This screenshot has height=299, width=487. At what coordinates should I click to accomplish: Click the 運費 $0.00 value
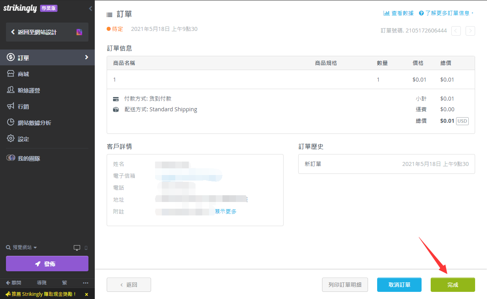tap(447, 109)
